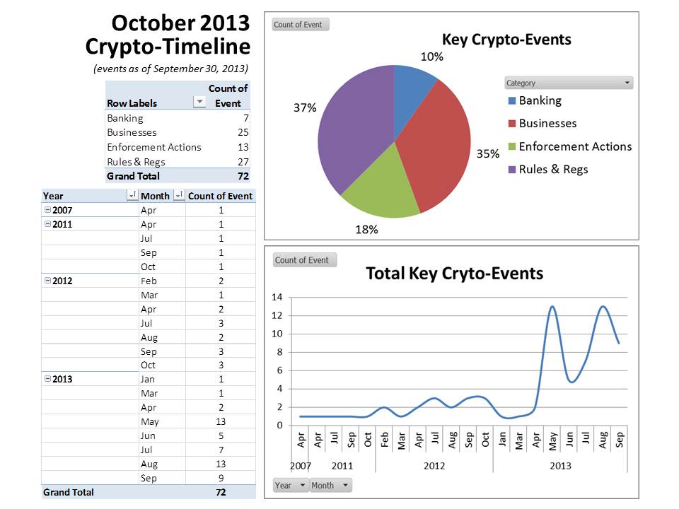Viewport: 679px width, 509px height.
Task: Open the Year field button on line chart
Action: (290, 485)
